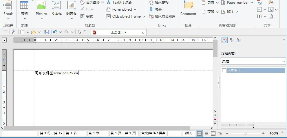Screen dimensions: 287x138
Task: Open the hamburger menu in quick toolbar
Action: point(5,32)
